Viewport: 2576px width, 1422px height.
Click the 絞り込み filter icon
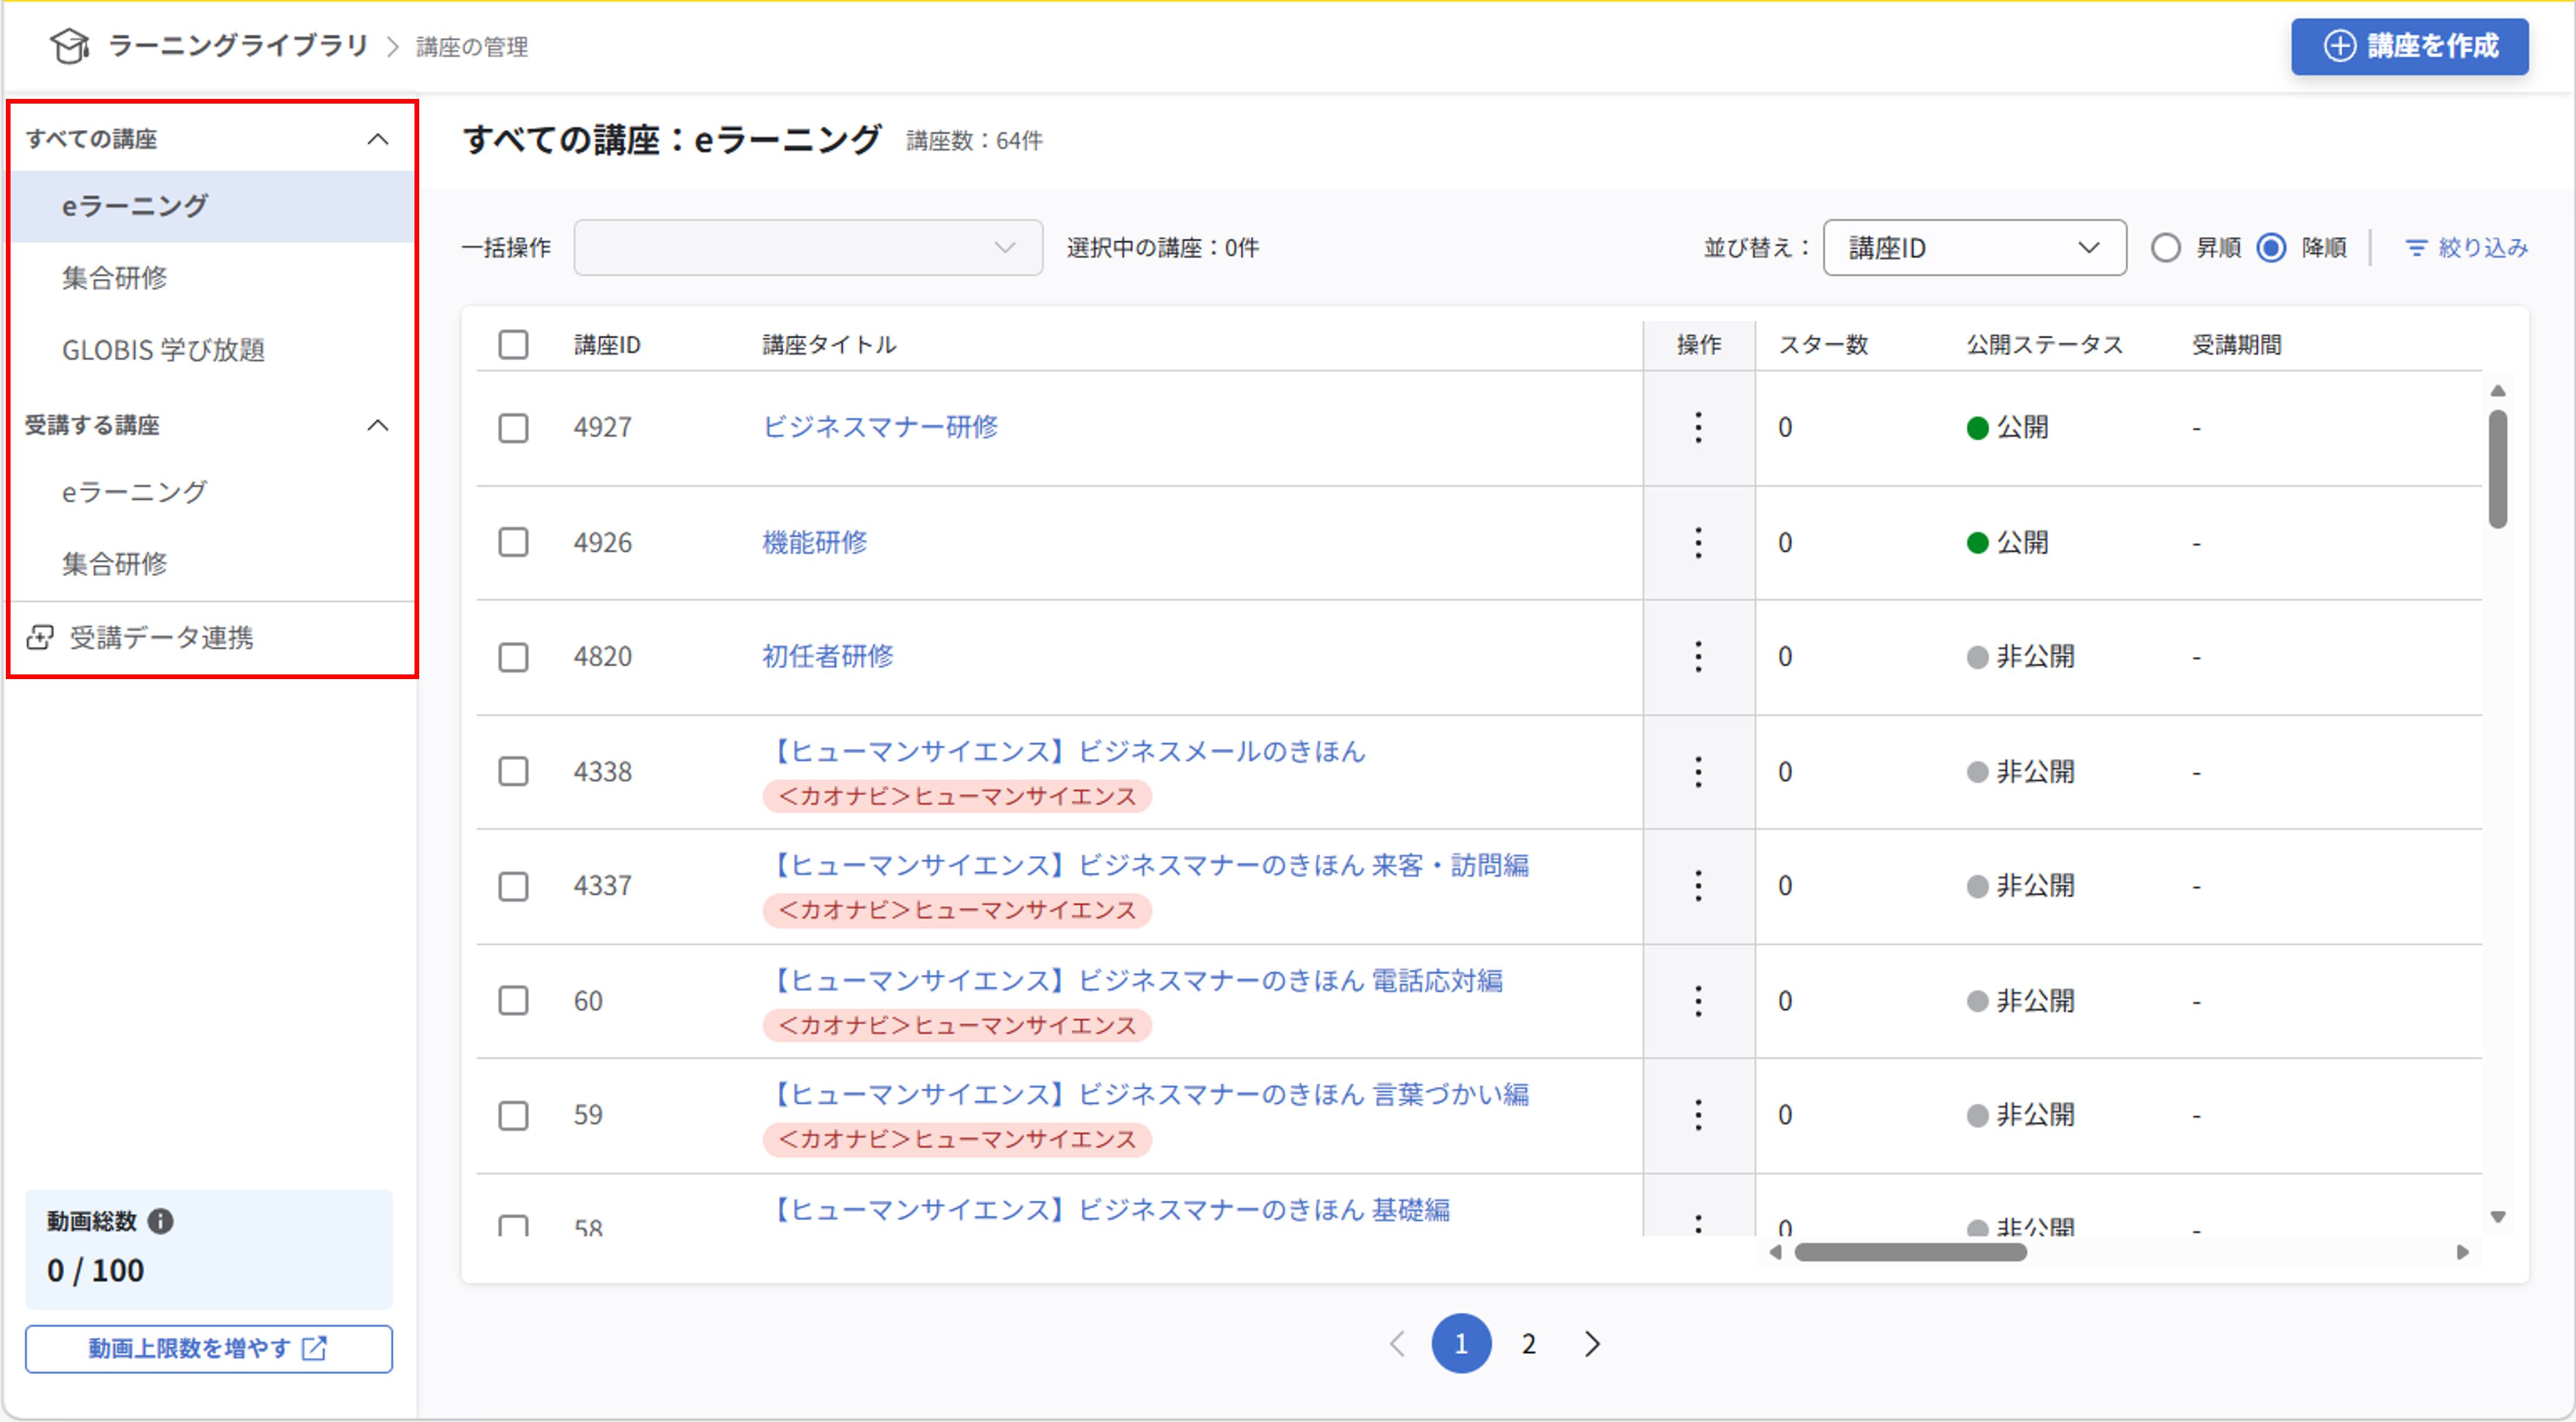coord(2416,248)
